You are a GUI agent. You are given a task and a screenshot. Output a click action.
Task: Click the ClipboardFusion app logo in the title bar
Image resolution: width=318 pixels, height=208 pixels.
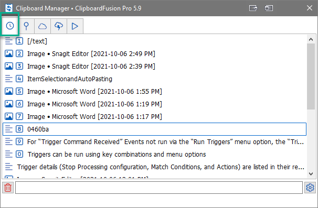(x=9, y=8)
